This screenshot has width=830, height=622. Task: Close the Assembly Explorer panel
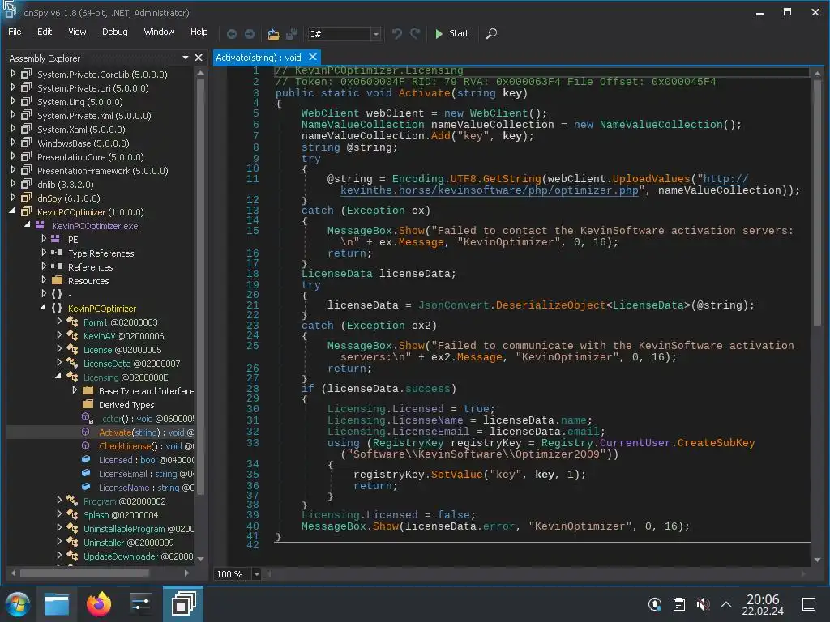[199, 58]
